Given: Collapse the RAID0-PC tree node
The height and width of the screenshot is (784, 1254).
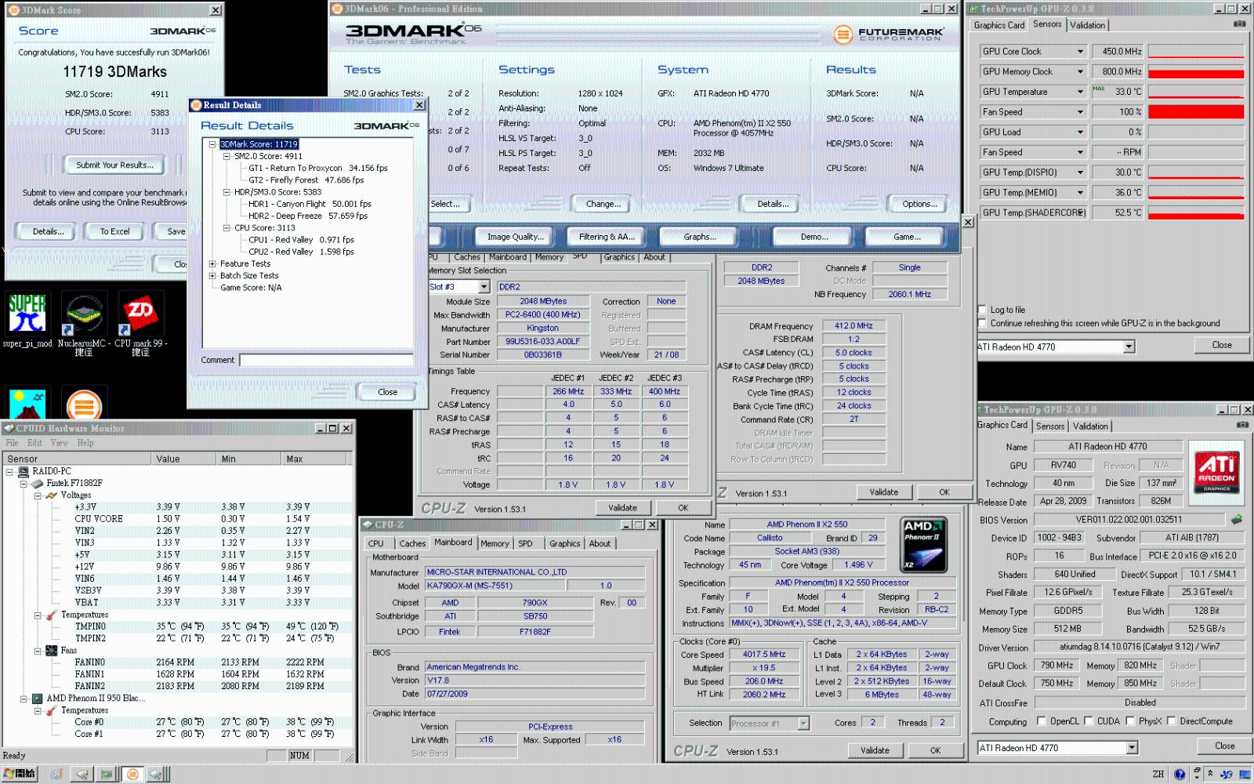Looking at the screenshot, I should [x=10, y=472].
